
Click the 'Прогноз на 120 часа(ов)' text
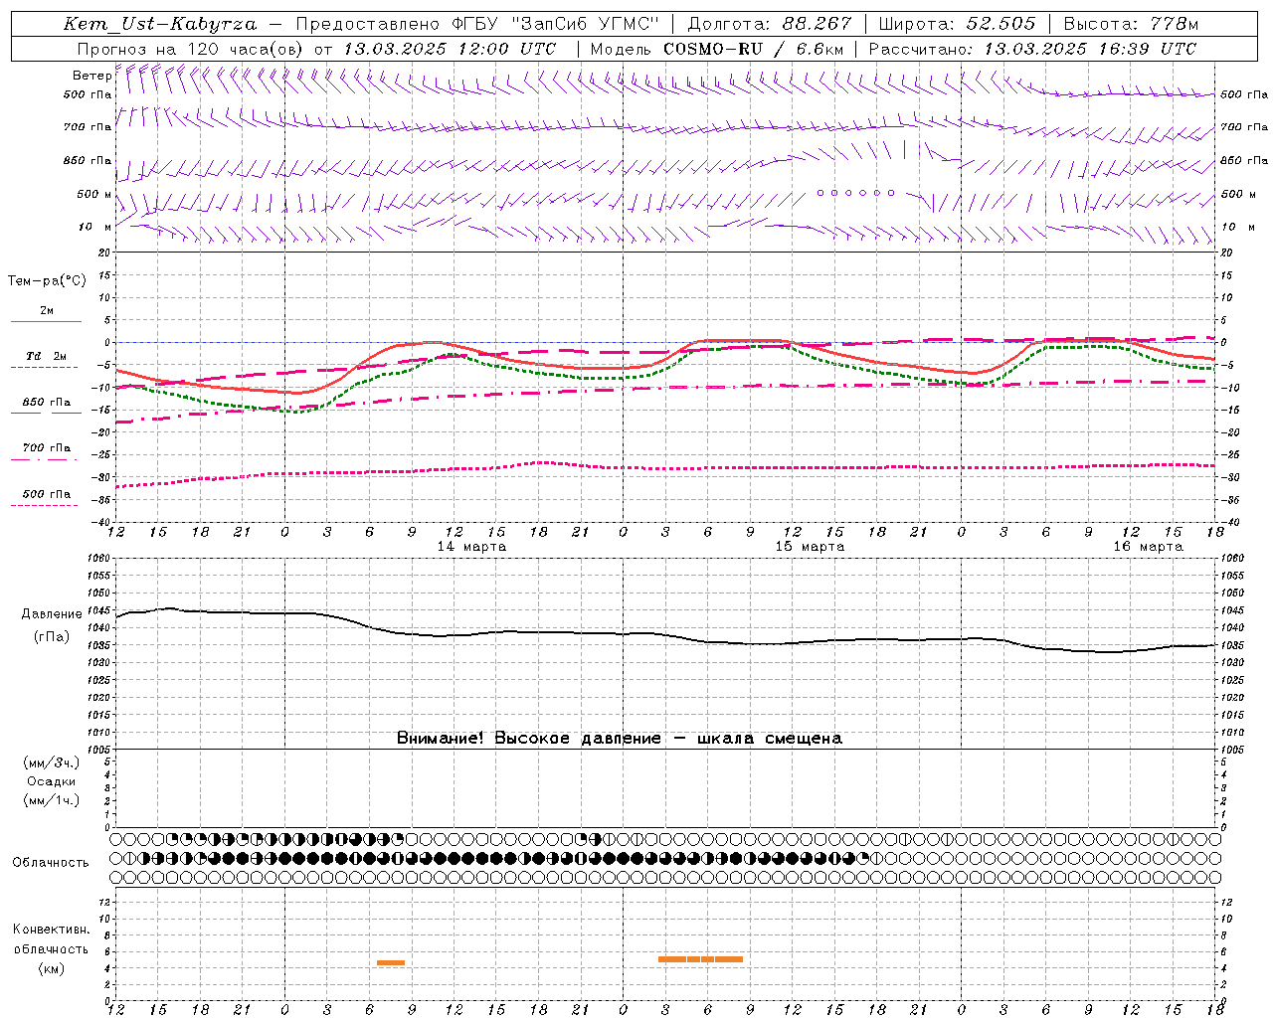(191, 49)
